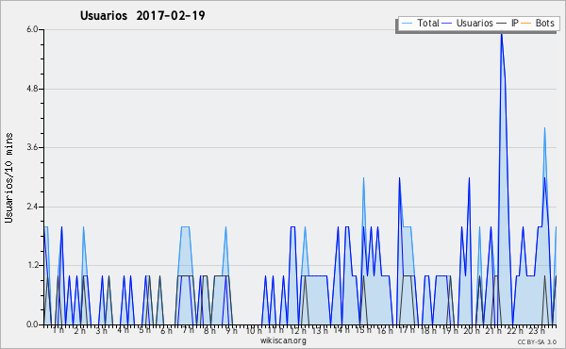
Task: Click the '13 h' x-axis label
Action: coord(320,330)
